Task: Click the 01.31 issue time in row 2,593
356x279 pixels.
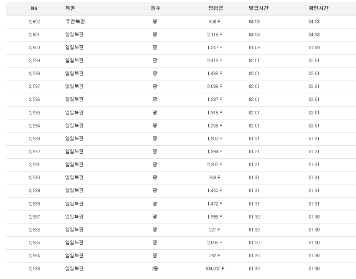Action: tap(254, 139)
